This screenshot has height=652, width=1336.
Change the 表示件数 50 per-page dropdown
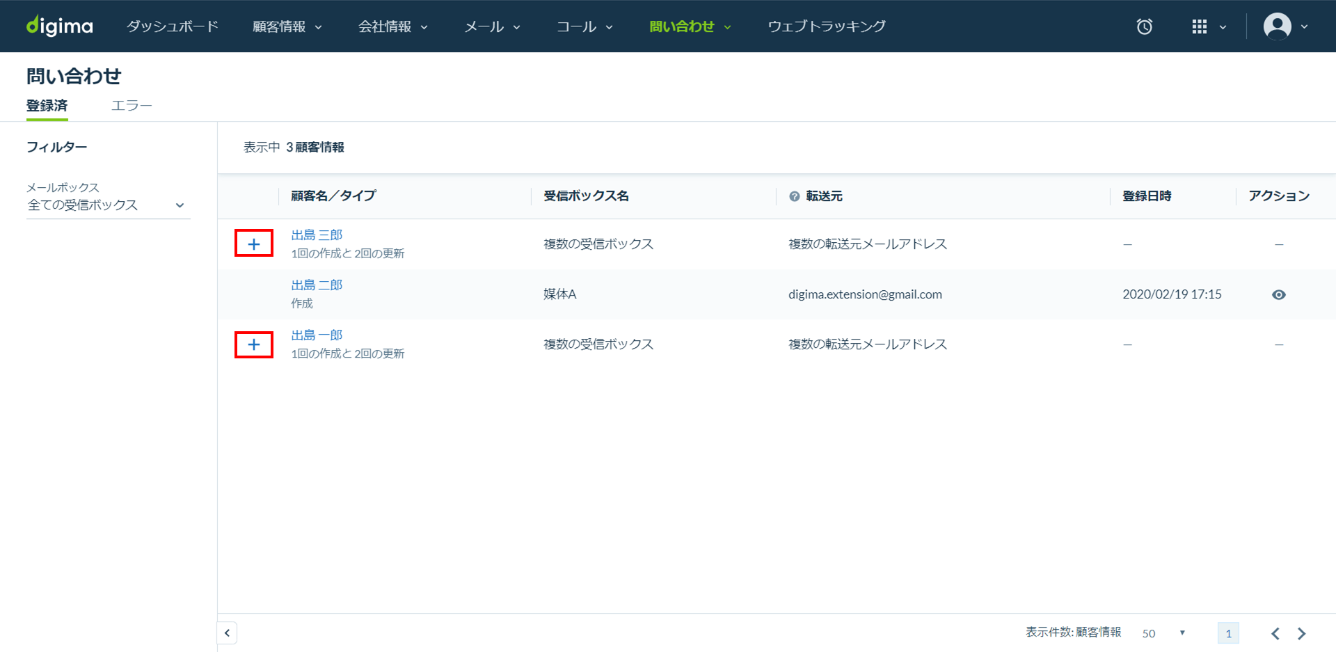coord(1163,633)
